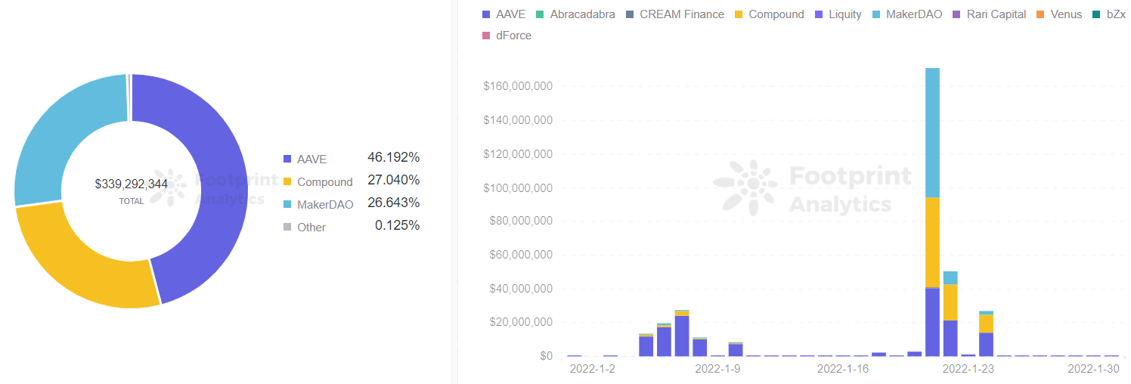
Task: Click the $339,292,344 total value in donut
Action: click(132, 184)
